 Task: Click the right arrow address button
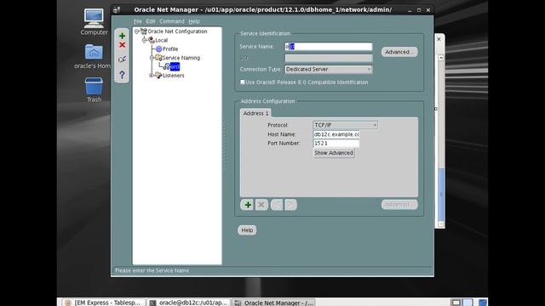290,205
